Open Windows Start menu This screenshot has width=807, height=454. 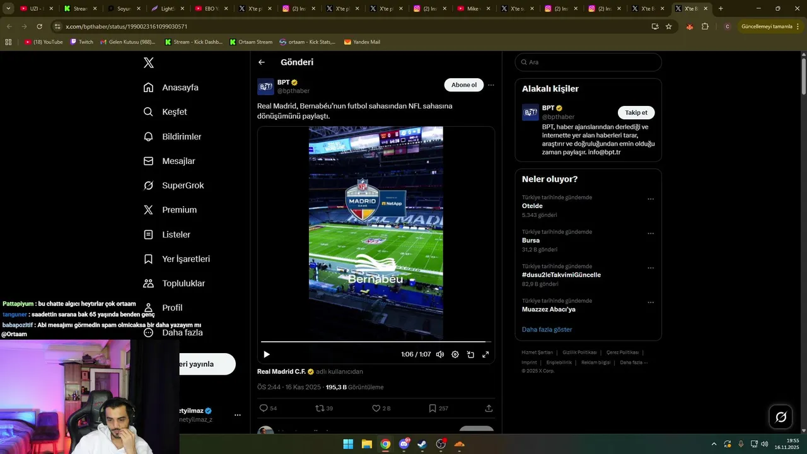pos(348,444)
